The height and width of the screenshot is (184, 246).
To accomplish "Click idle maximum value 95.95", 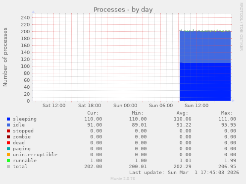I will click(x=229, y=125).
